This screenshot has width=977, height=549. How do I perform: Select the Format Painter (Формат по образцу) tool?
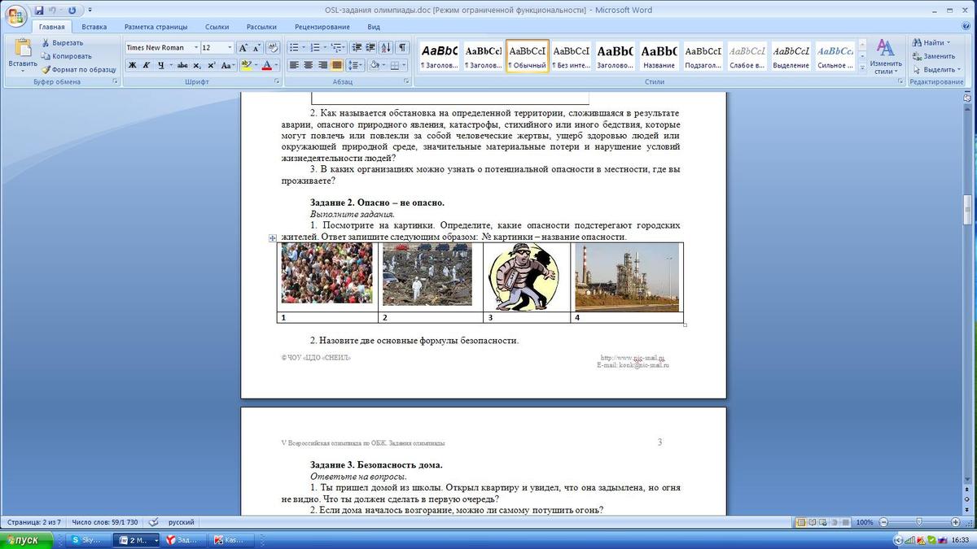(x=46, y=69)
